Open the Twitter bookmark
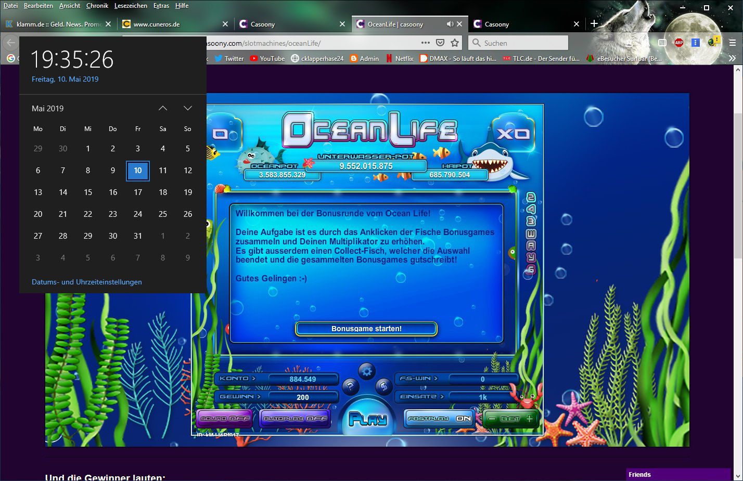Screen dimensions: 743x481 [229, 58]
